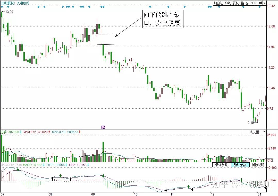This screenshot has height=196, width=278.
Task: Click the jump-to-end arrow icon
Action: 260,3
